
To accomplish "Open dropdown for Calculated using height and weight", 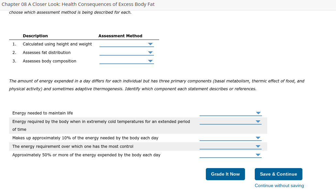I will click(x=127, y=44).
